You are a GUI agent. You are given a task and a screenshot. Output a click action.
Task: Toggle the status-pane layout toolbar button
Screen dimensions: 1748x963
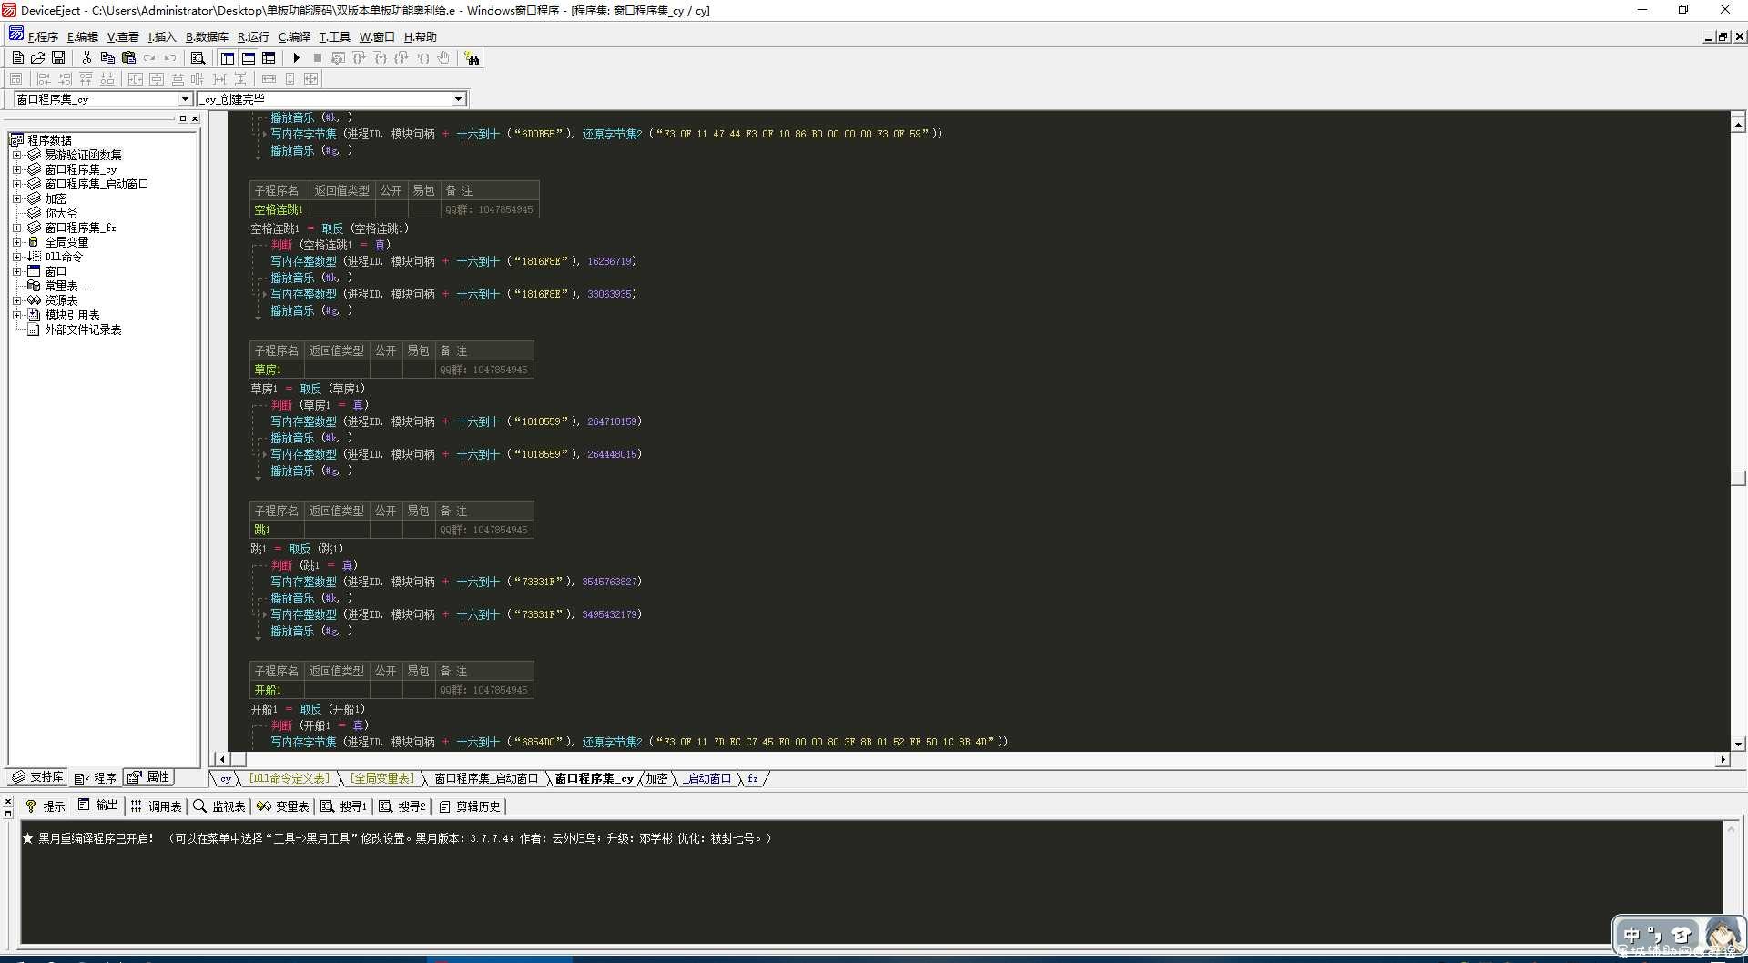coord(248,57)
